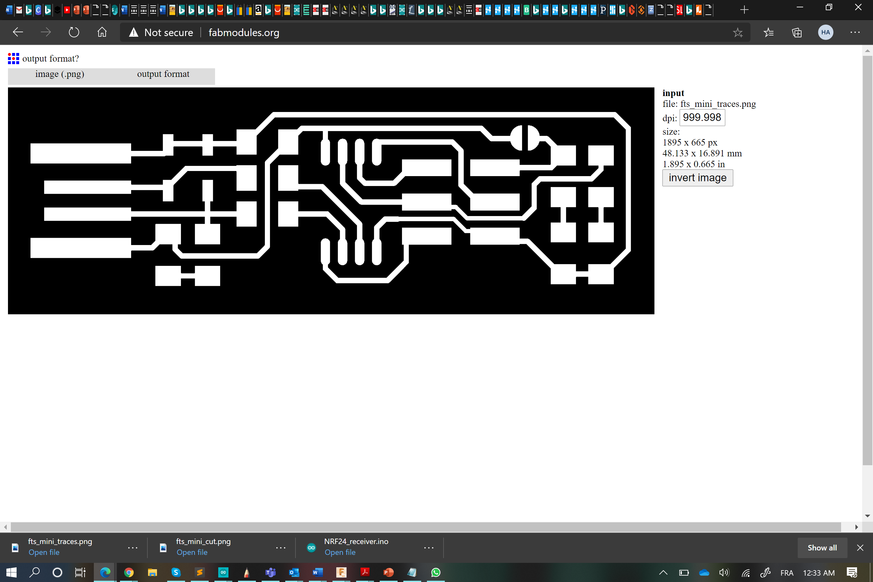Open the output format menu
This screenshot has width=873, height=582.
[x=163, y=74]
